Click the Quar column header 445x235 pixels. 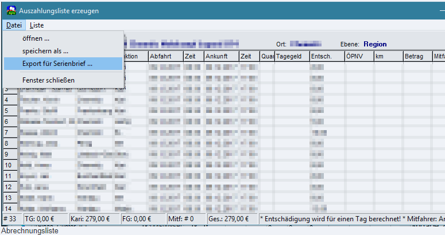(268, 56)
